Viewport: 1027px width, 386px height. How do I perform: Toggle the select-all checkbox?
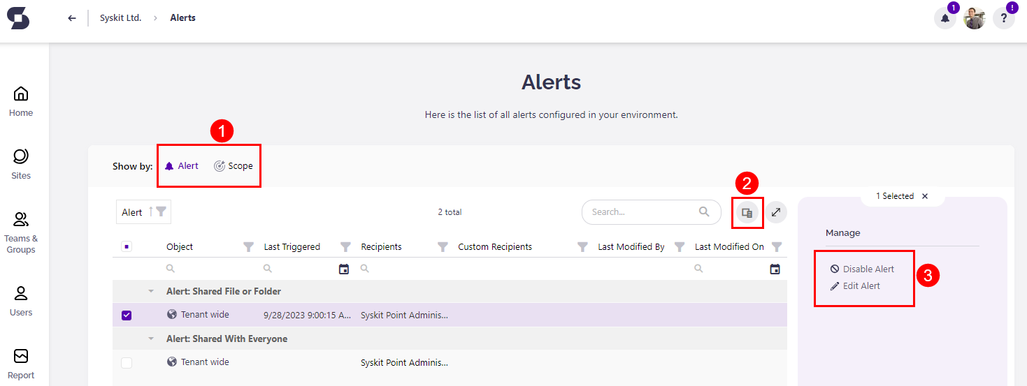click(127, 246)
